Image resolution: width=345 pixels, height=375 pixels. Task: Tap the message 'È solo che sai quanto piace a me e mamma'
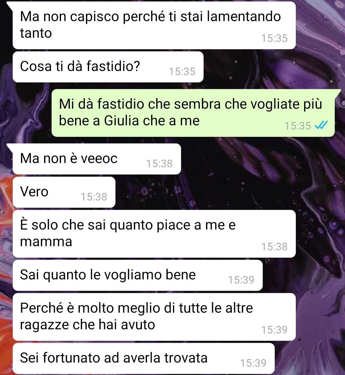[154, 234]
